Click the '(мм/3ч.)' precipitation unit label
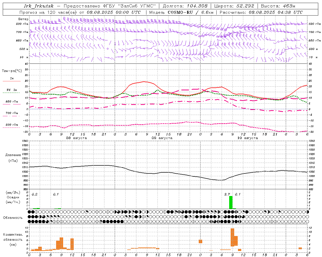The height and width of the screenshot is (257, 322). (x=13, y=193)
